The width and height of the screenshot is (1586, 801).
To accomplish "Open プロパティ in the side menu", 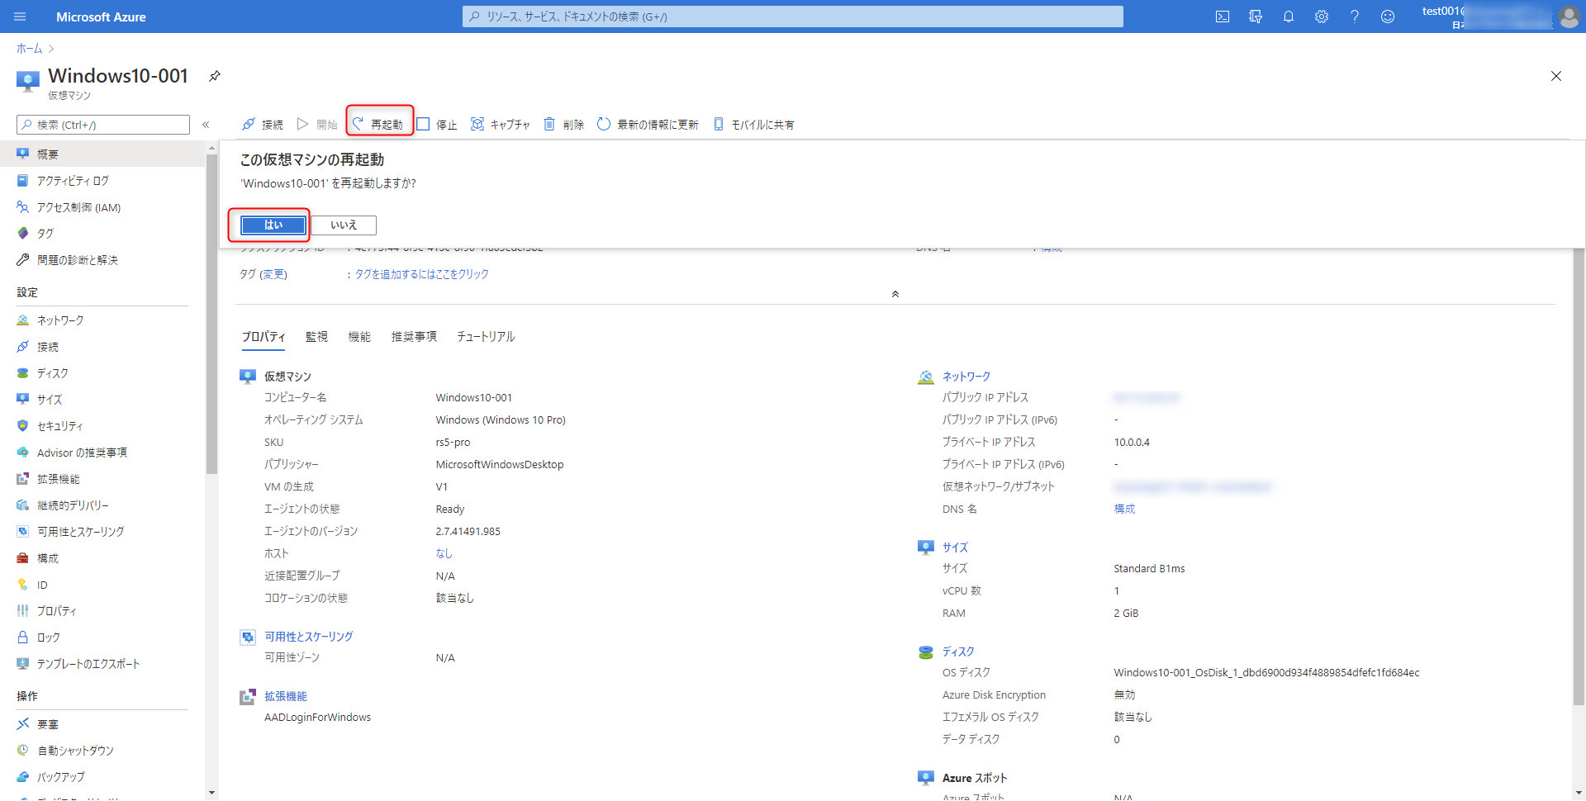I will (102, 611).
